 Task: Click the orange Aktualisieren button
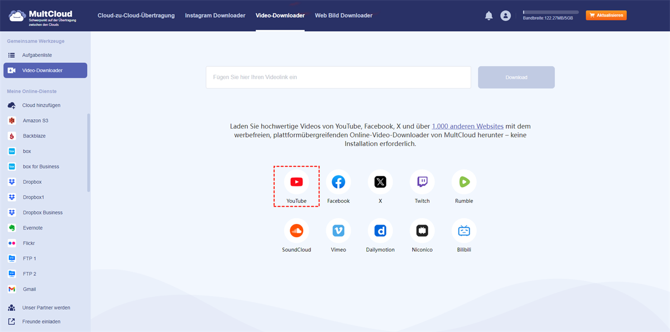(606, 16)
